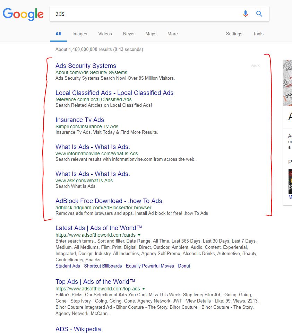
Task: Click the About.com/Ads Security Systems URL
Action: tap(92, 73)
